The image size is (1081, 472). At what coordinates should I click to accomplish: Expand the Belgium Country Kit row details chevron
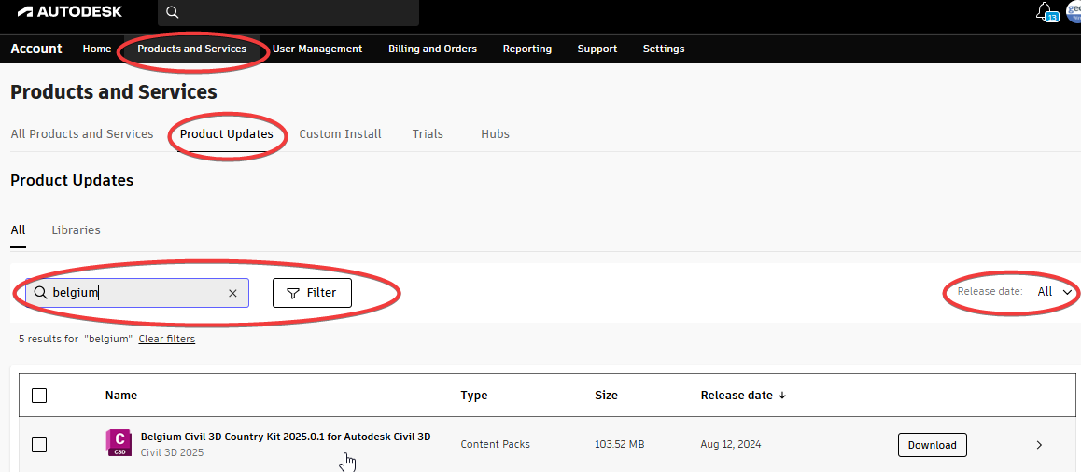pos(1040,445)
